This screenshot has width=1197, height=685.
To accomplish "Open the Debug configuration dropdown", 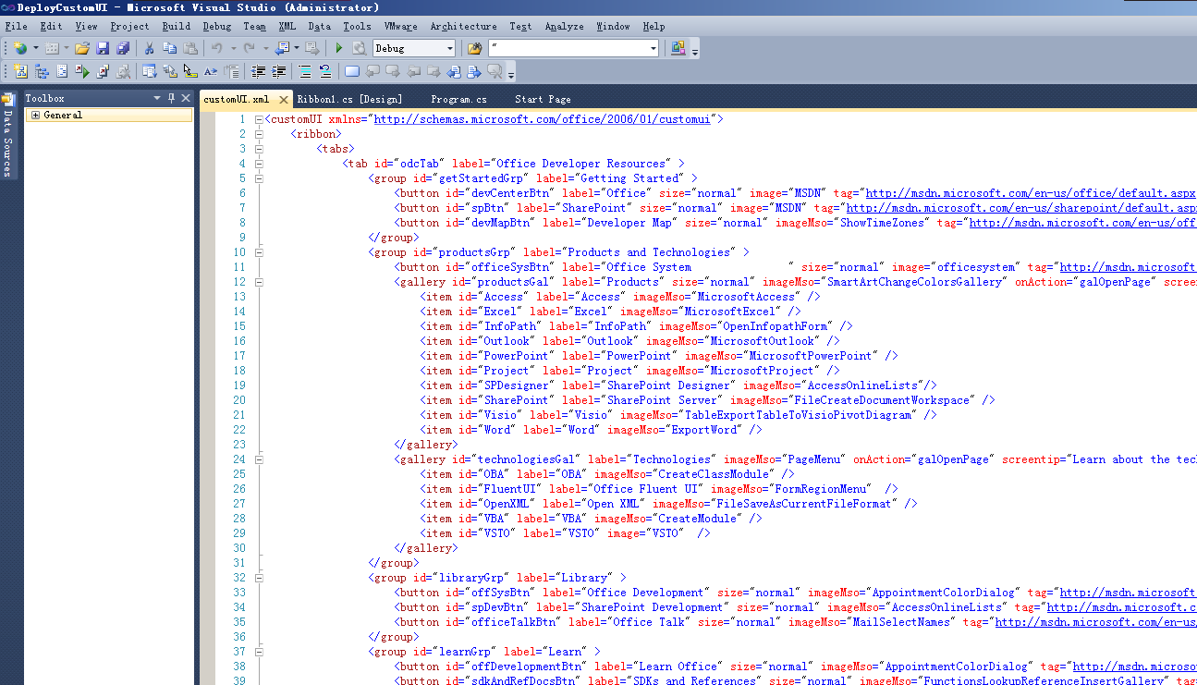I will 450,48.
